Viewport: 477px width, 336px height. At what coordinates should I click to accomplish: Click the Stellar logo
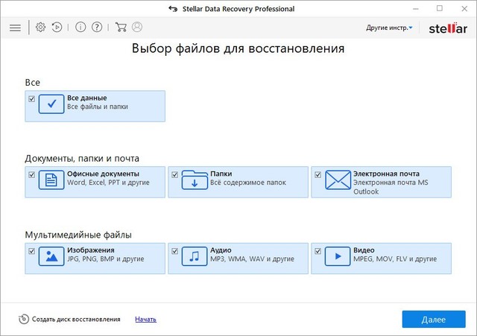(x=447, y=28)
